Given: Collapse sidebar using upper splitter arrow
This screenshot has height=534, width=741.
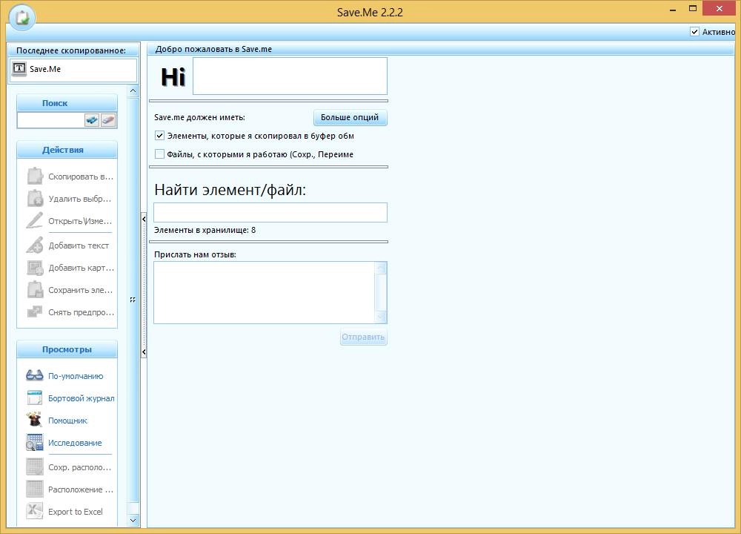Looking at the screenshot, I should [144, 219].
